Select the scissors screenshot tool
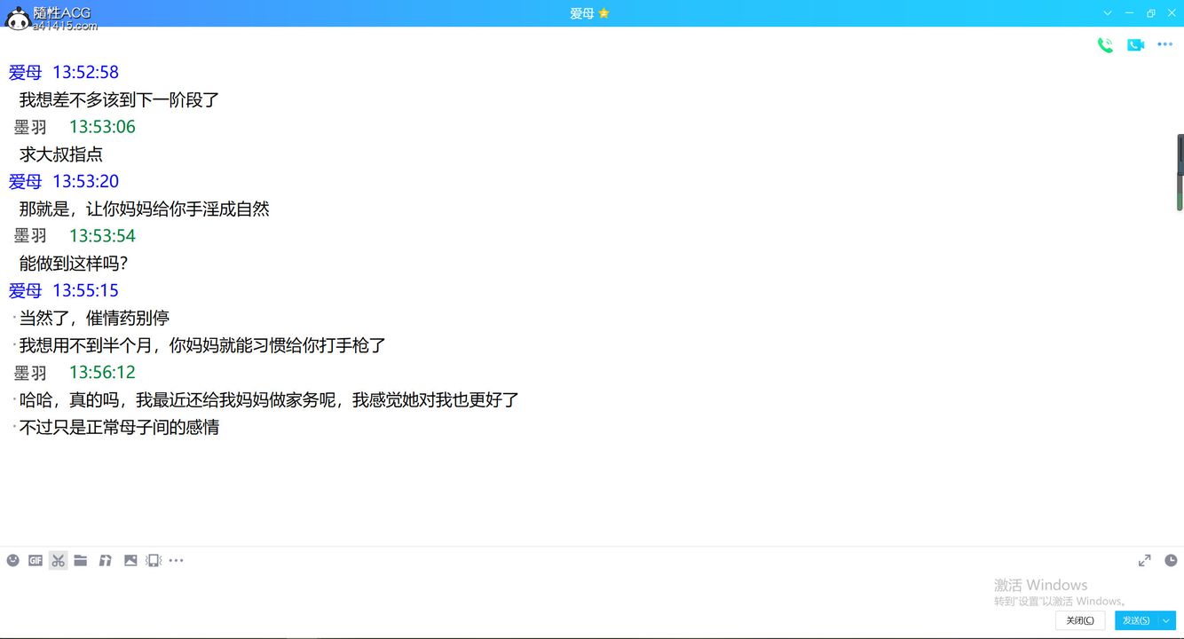 (x=59, y=560)
